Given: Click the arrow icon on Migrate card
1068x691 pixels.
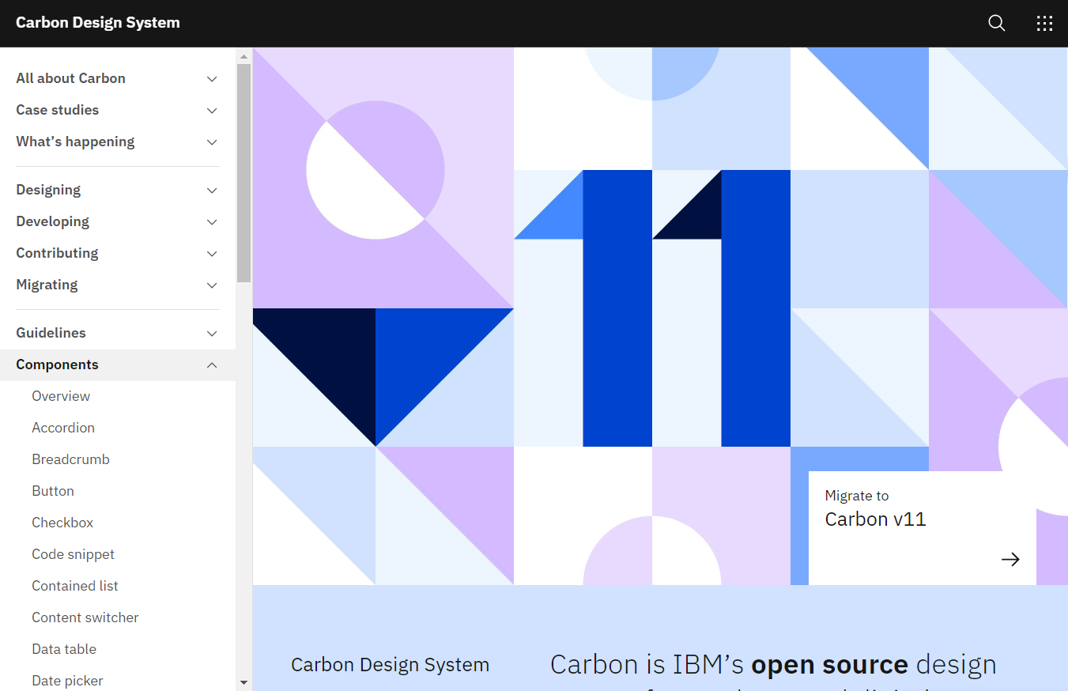Looking at the screenshot, I should (1010, 560).
